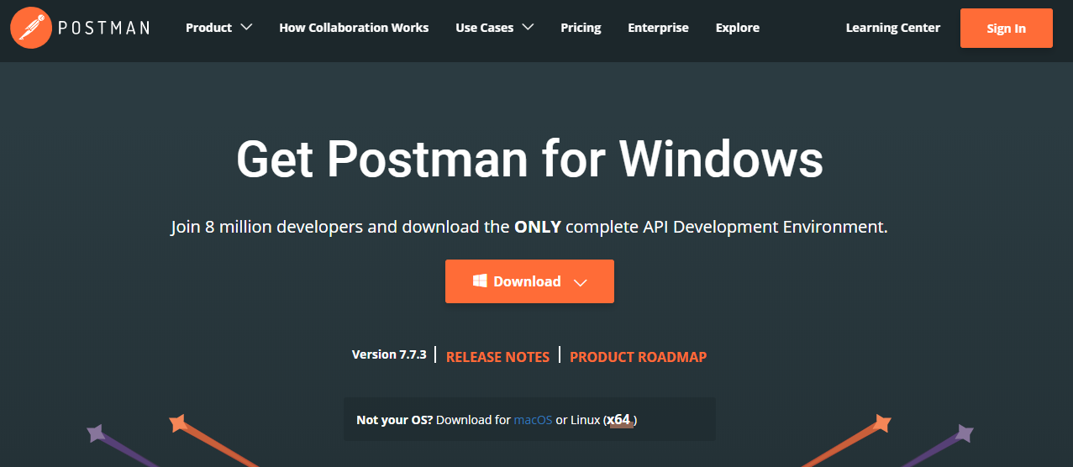1073x467 pixels.
Task: Go to the Pricing page
Action: click(581, 28)
